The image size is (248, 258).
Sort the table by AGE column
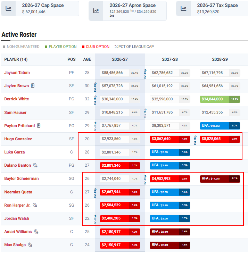pyautogui.click(x=87, y=59)
